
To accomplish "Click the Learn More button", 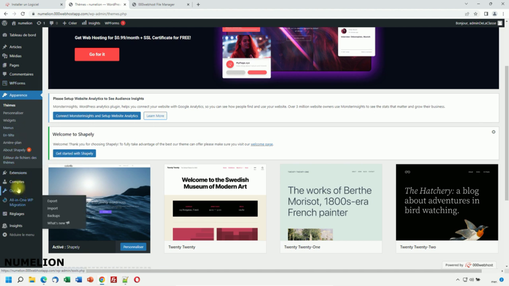I will tap(155, 116).
